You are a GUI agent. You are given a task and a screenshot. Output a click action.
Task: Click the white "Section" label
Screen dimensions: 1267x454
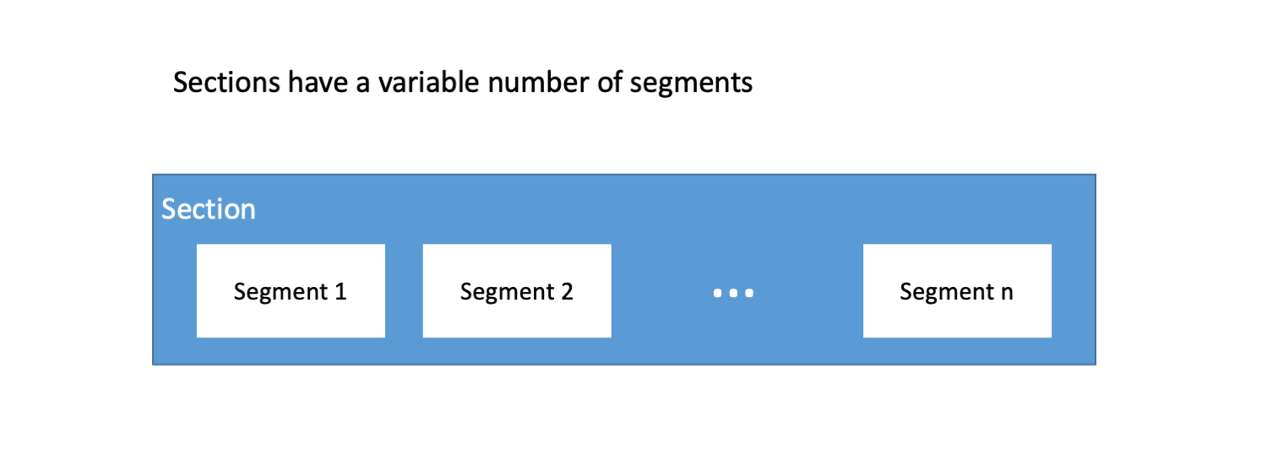pyautogui.click(x=209, y=209)
